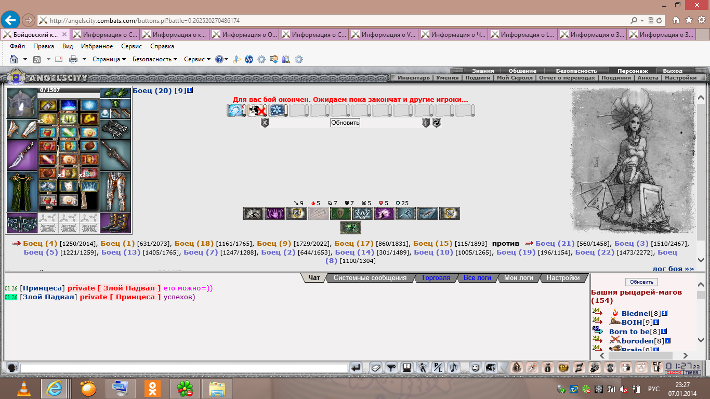Click the eraser clear-chat icon

(x=376, y=368)
